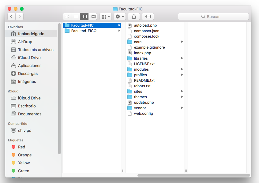
Task: Select the index.php file
Action: (x=142, y=53)
